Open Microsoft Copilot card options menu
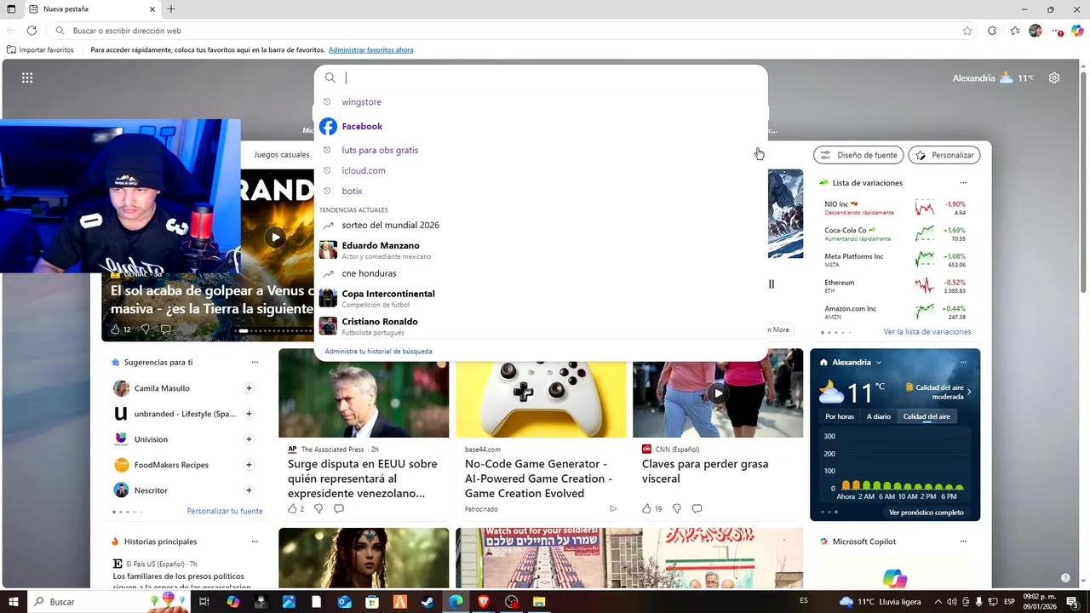 [963, 541]
